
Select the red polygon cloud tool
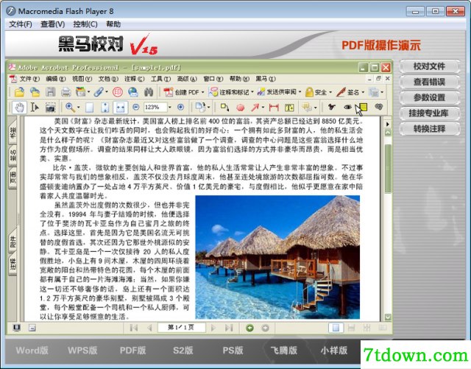[241, 108]
